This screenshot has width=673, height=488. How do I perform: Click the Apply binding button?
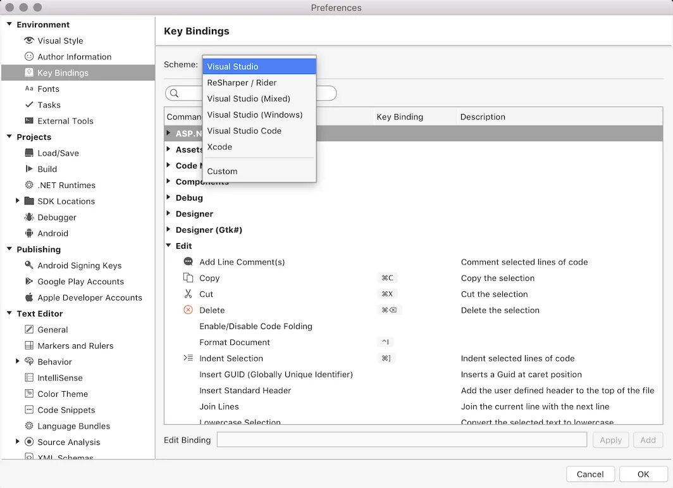pyautogui.click(x=610, y=440)
